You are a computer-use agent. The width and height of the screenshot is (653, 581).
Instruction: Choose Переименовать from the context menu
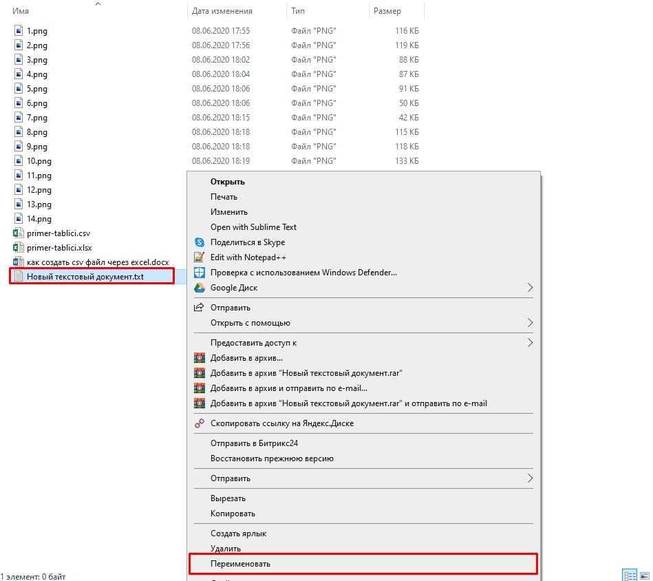pyautogui.click(x=240, y=564)
